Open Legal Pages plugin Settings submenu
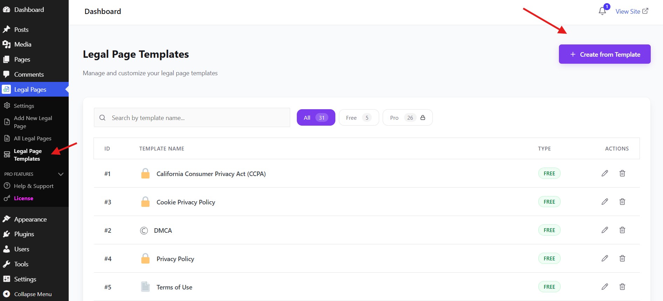The width and height of the screenshot is (663, 301). tap(24, 106)
